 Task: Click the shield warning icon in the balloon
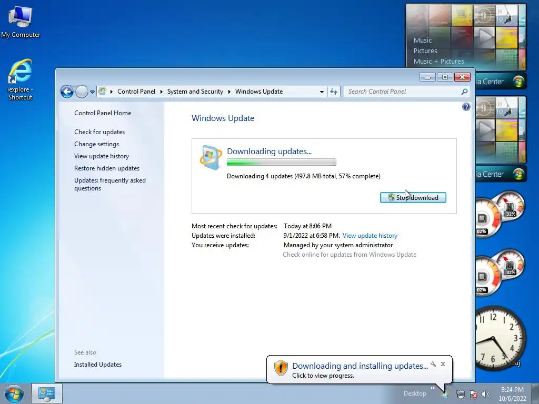[x=281, y=368]
